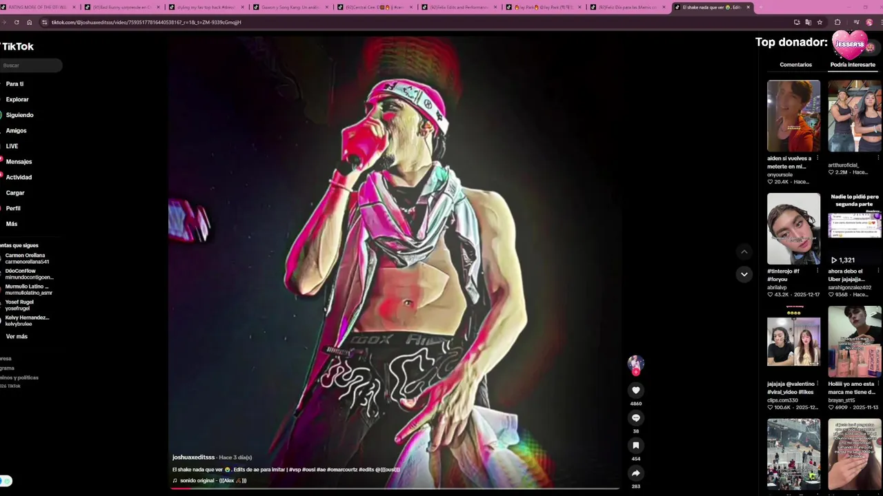Image resolution: width=883 pixels, height=496 pixels.
Task: Open site info icon in address bar
Action: coord(45,22)
